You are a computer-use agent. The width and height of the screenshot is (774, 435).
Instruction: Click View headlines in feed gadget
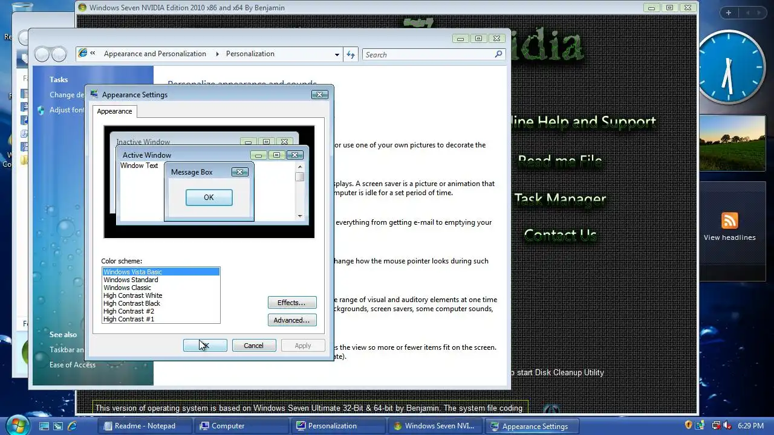pyautogui.click(x=729, y=237)
